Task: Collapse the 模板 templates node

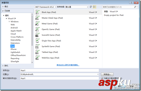Action: click(3, 15)
